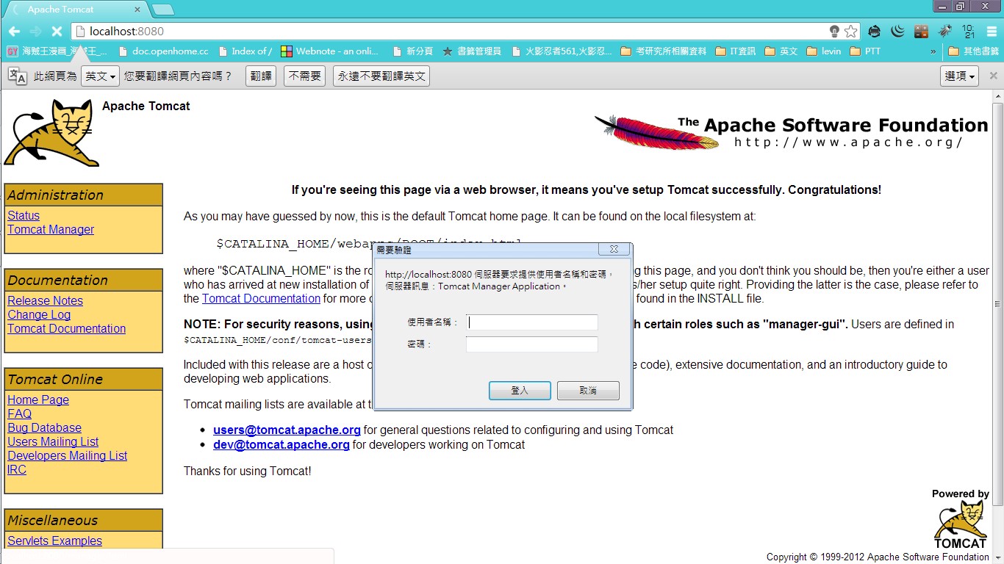Expand the 其他書籤 folder
The height and width of the screenshot is (564, 1004).
click(974, 51)
